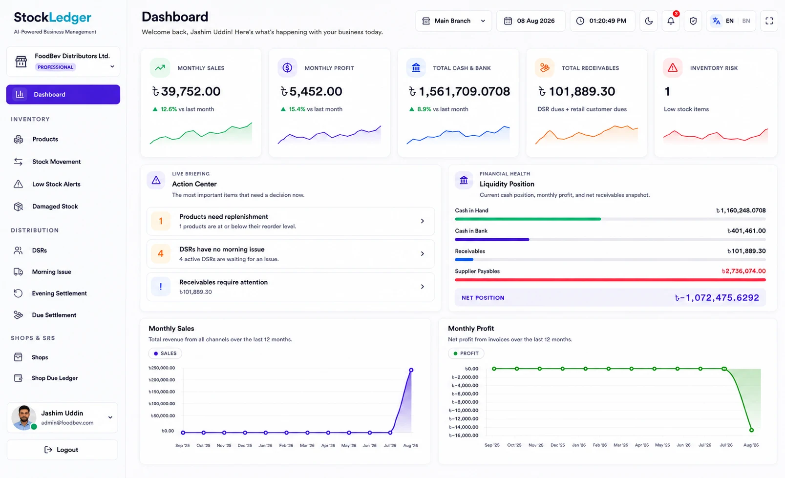785x478 pixels.
Task: Click the 12.6% vs last month indicator
Action: click(x=184, y=109)
